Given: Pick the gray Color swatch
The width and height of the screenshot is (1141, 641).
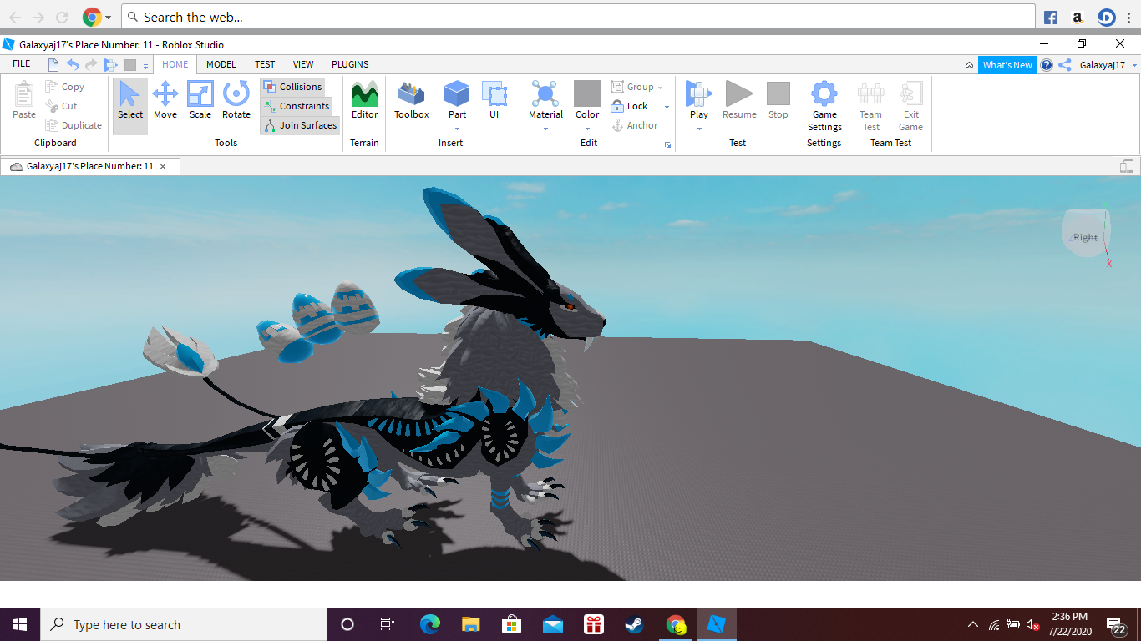Looking at the screenshot, I should 587,93.
